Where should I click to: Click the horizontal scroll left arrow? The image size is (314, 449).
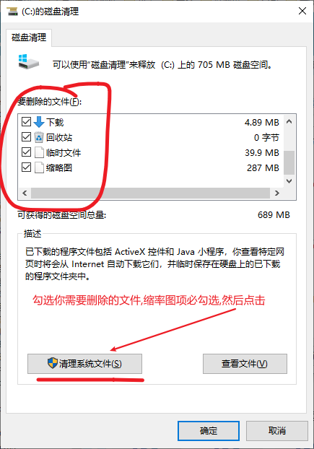[x=25, y=193]
